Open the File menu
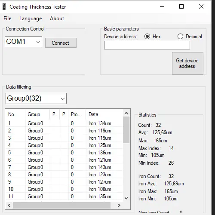This screenshot has height=215, width=215. 7,18
